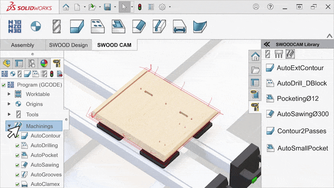Screen dimensions: 334x188
Task: Open the File Explorer folder in task pane
Action: pyautogui.click(x=255, y=69)
